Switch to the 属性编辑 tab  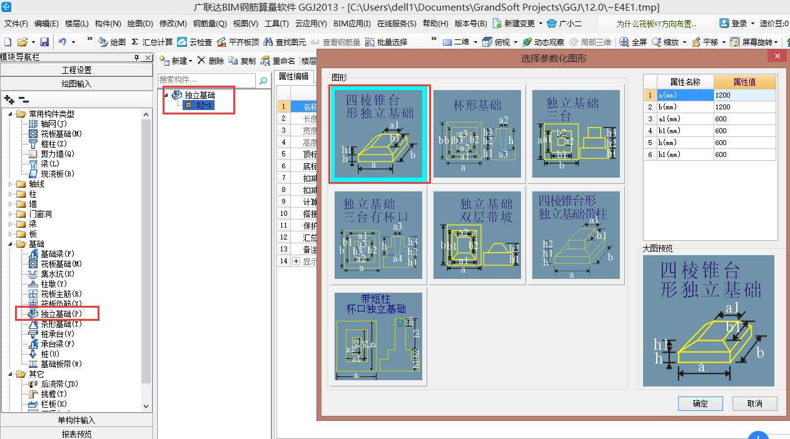(293, 76)
